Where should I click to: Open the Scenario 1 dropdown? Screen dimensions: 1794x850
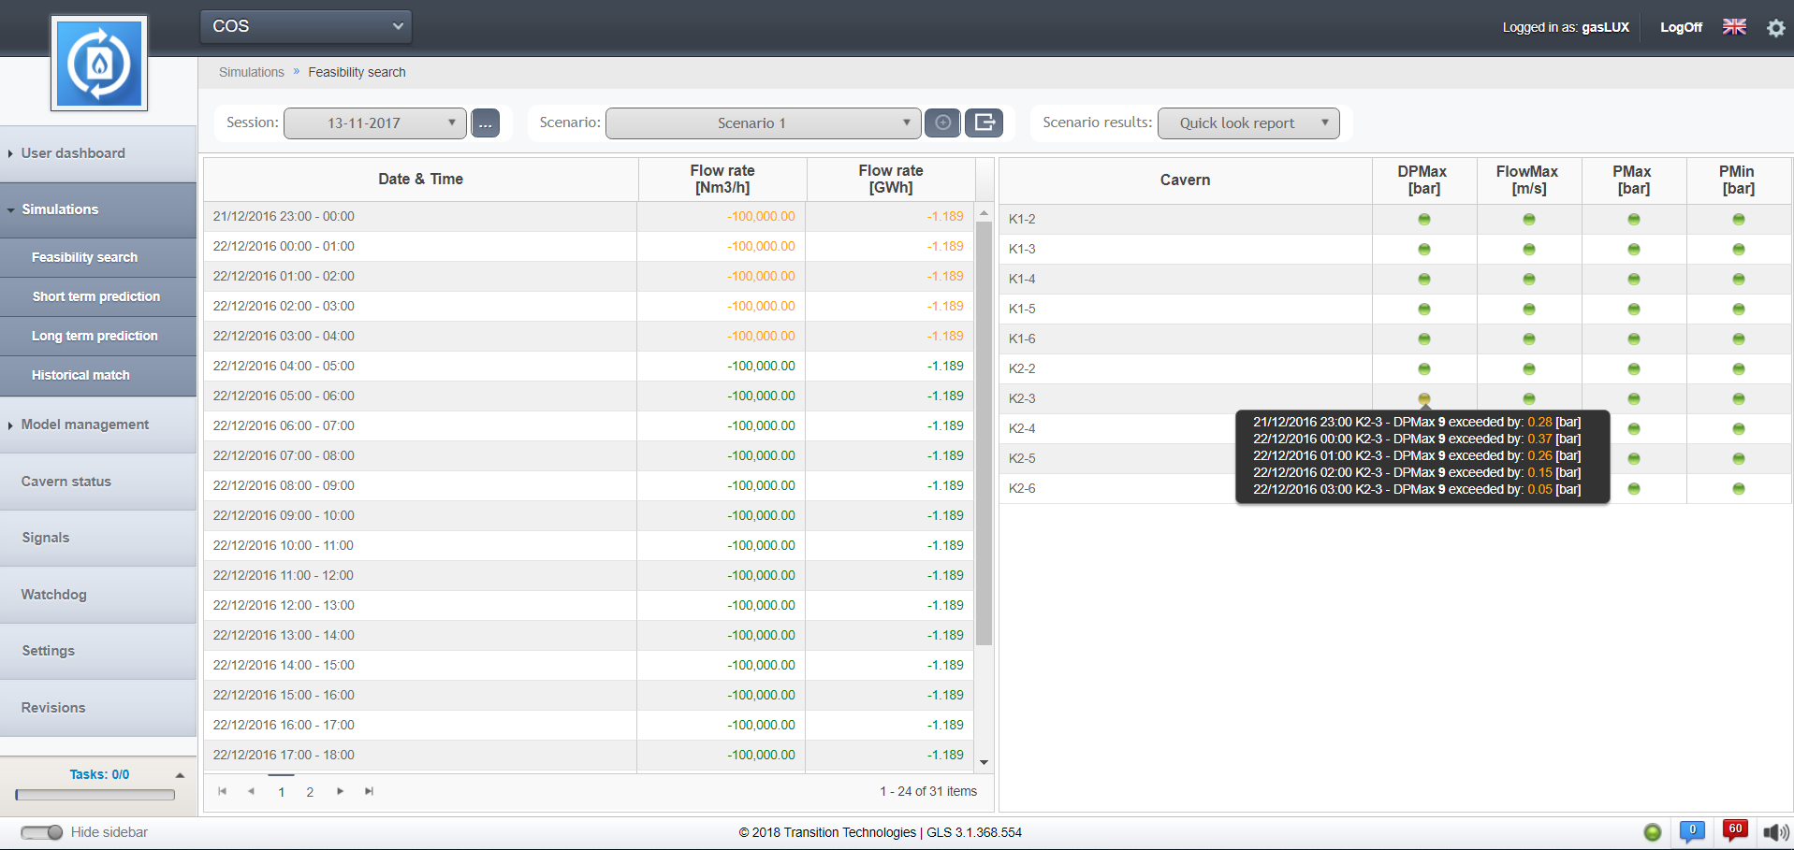coord(763,123)
